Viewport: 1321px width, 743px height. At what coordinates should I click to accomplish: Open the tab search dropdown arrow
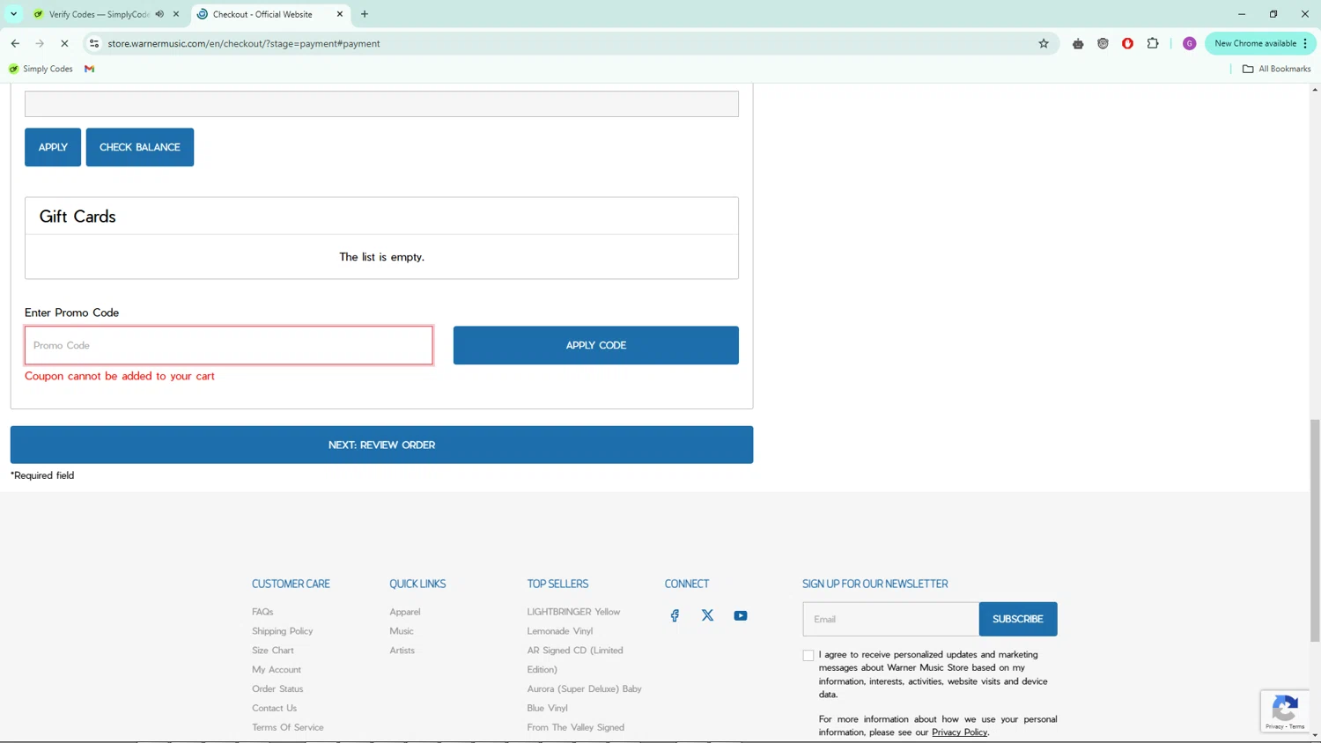click(x=13, y=14)
